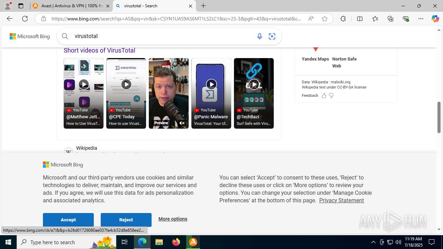Open a new browser tab
The height and width of the screenshot is (249, 443).
point(204,6)
